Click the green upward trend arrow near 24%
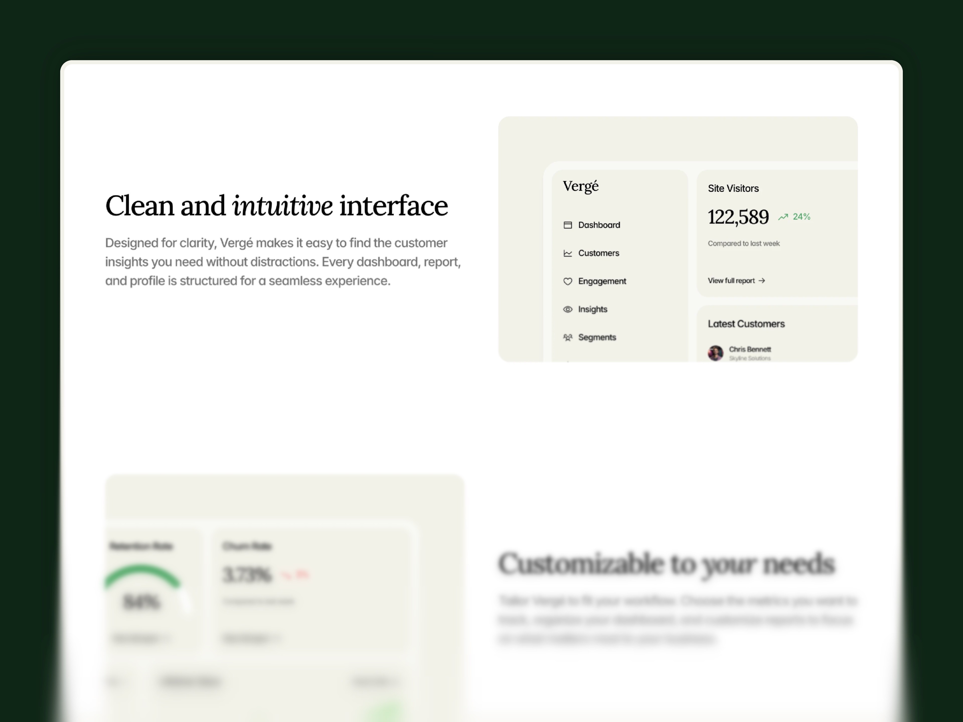963x722 pixels. pos(784,216)
